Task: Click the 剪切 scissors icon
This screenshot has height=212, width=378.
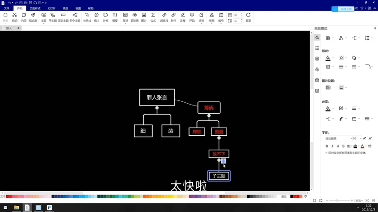Action: (15, 17)
